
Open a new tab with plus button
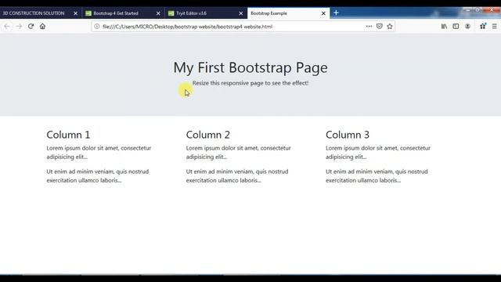336,13
